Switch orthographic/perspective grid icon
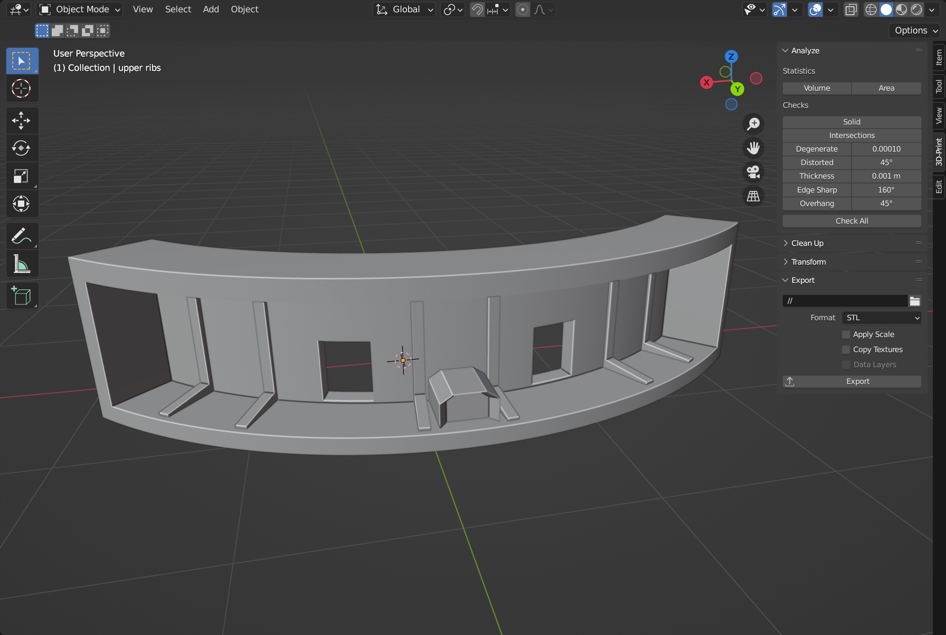Screen dimensions: 946x635 (753, 197)
